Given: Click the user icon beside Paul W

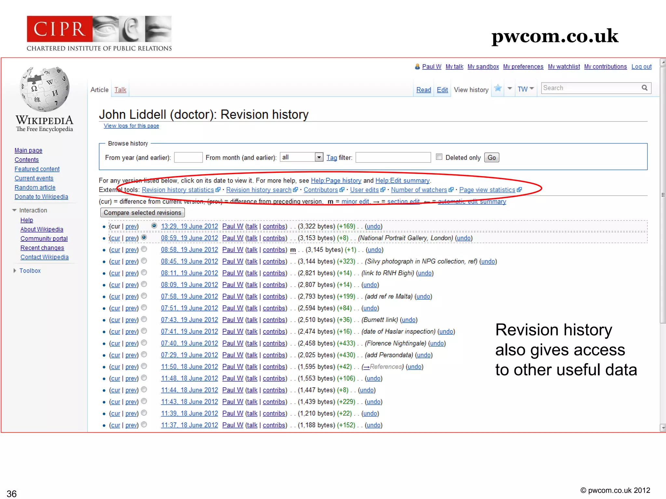Looking at the screenshot, I should tap(417, 67).
